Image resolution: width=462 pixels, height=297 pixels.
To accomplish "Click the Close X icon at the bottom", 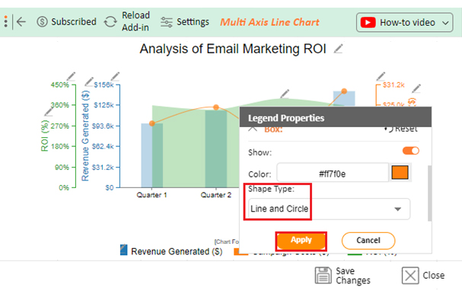I will click(410, 276).
